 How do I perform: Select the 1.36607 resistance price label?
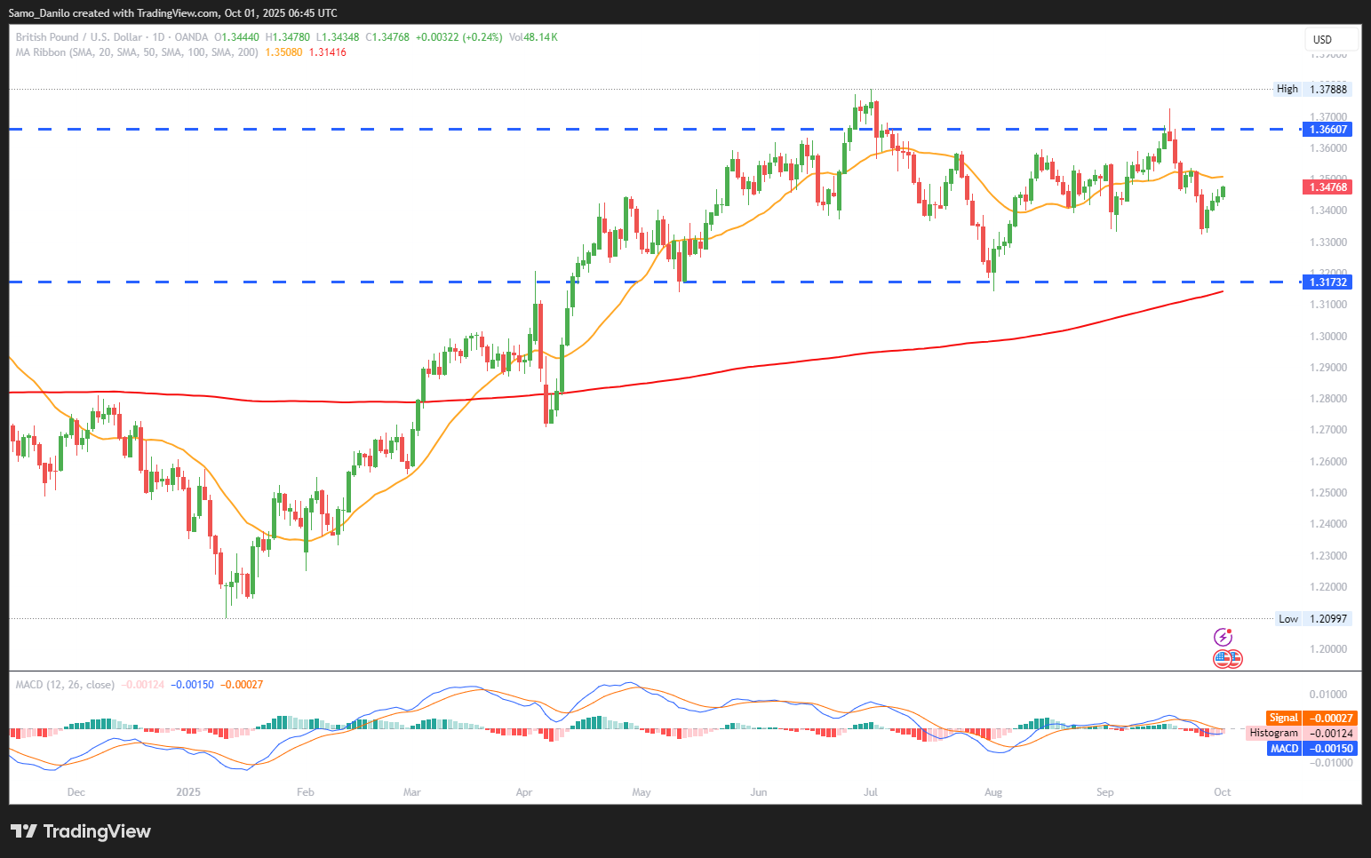click(1328, 130)
